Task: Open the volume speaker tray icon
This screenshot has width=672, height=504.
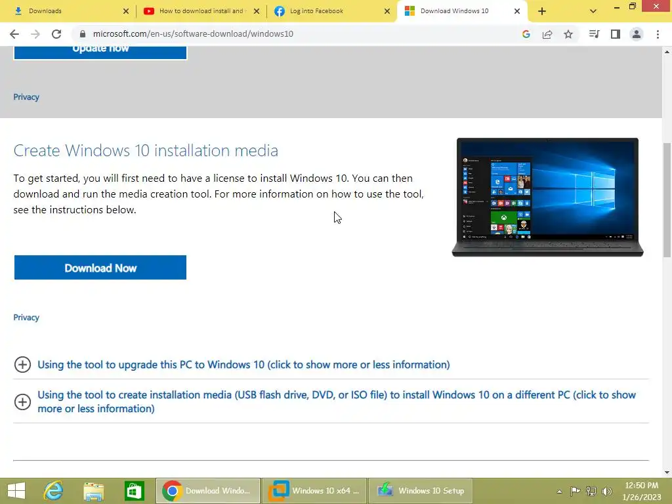Action: pyautogui.click(x=607, y=492)
